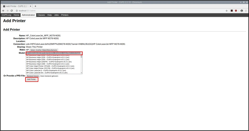Select HP Business Inkjet 2250TN model

[53, 62]
